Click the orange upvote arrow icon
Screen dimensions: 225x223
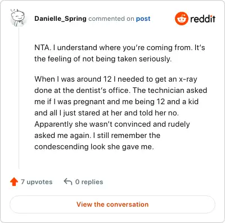(x=14, y=182)
